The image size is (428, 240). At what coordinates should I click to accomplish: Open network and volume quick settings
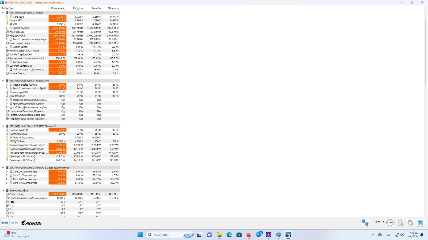tap(399, 235)
